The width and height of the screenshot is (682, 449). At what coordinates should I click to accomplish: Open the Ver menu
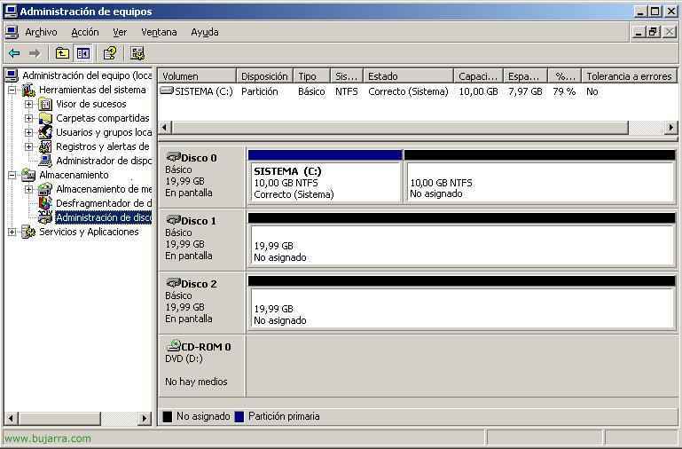click(x=120, y=32)
